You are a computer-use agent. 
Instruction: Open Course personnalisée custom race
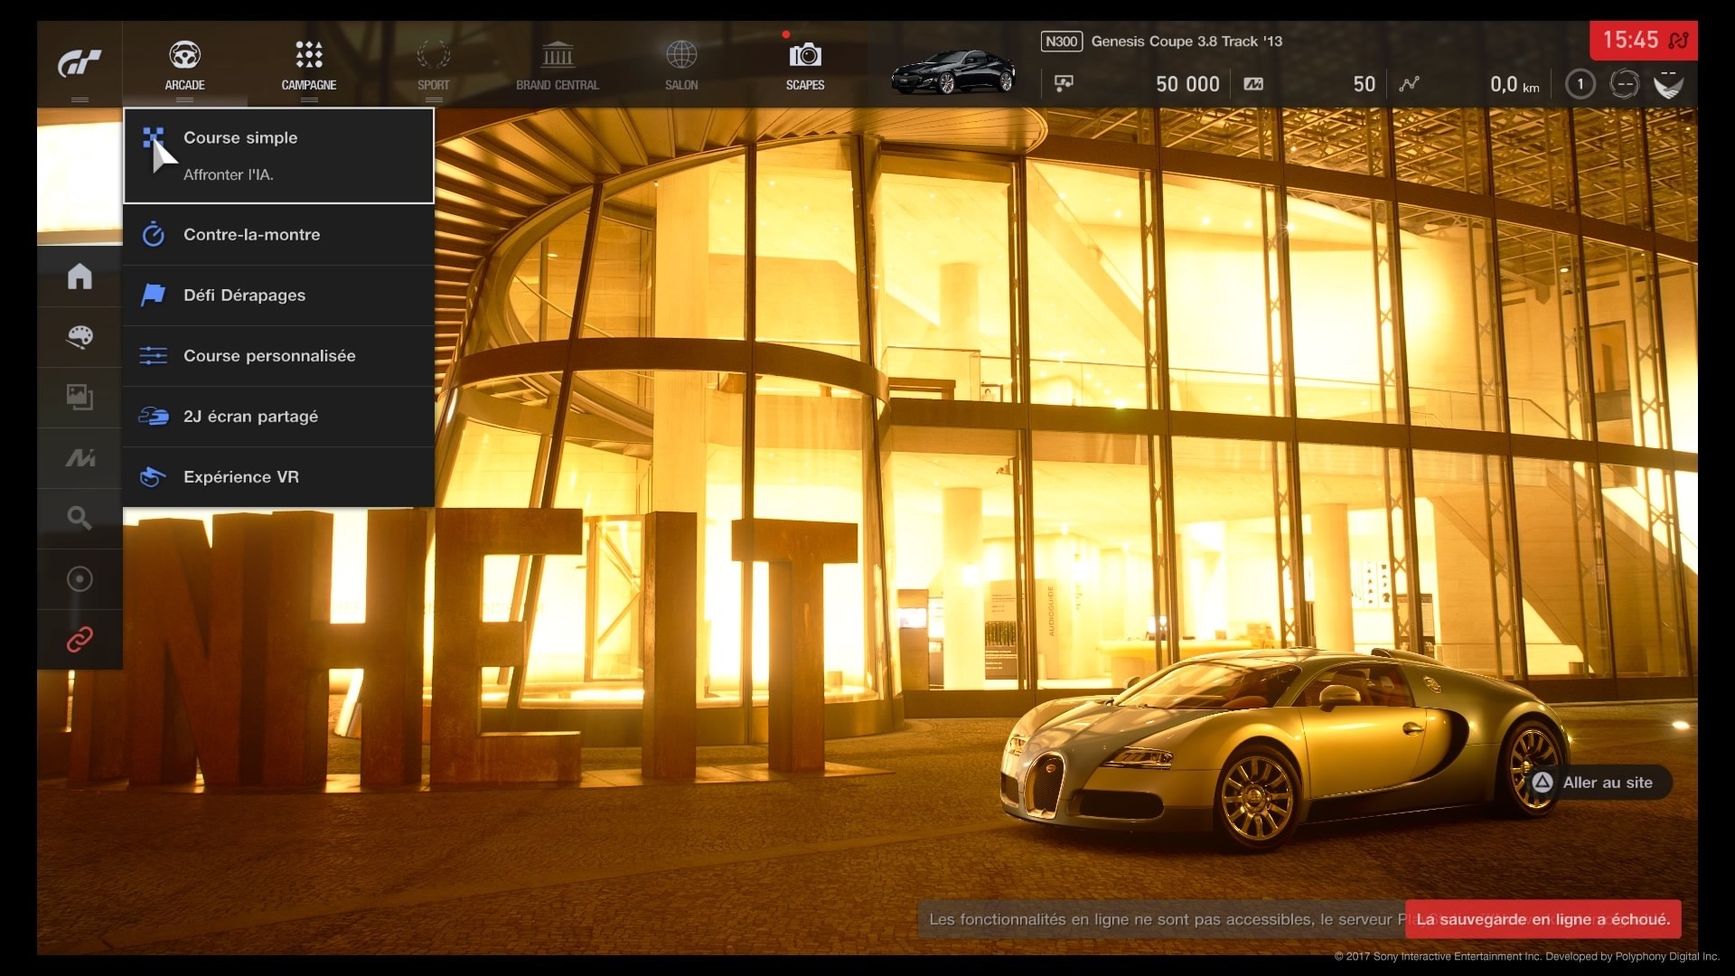[278, 355]
